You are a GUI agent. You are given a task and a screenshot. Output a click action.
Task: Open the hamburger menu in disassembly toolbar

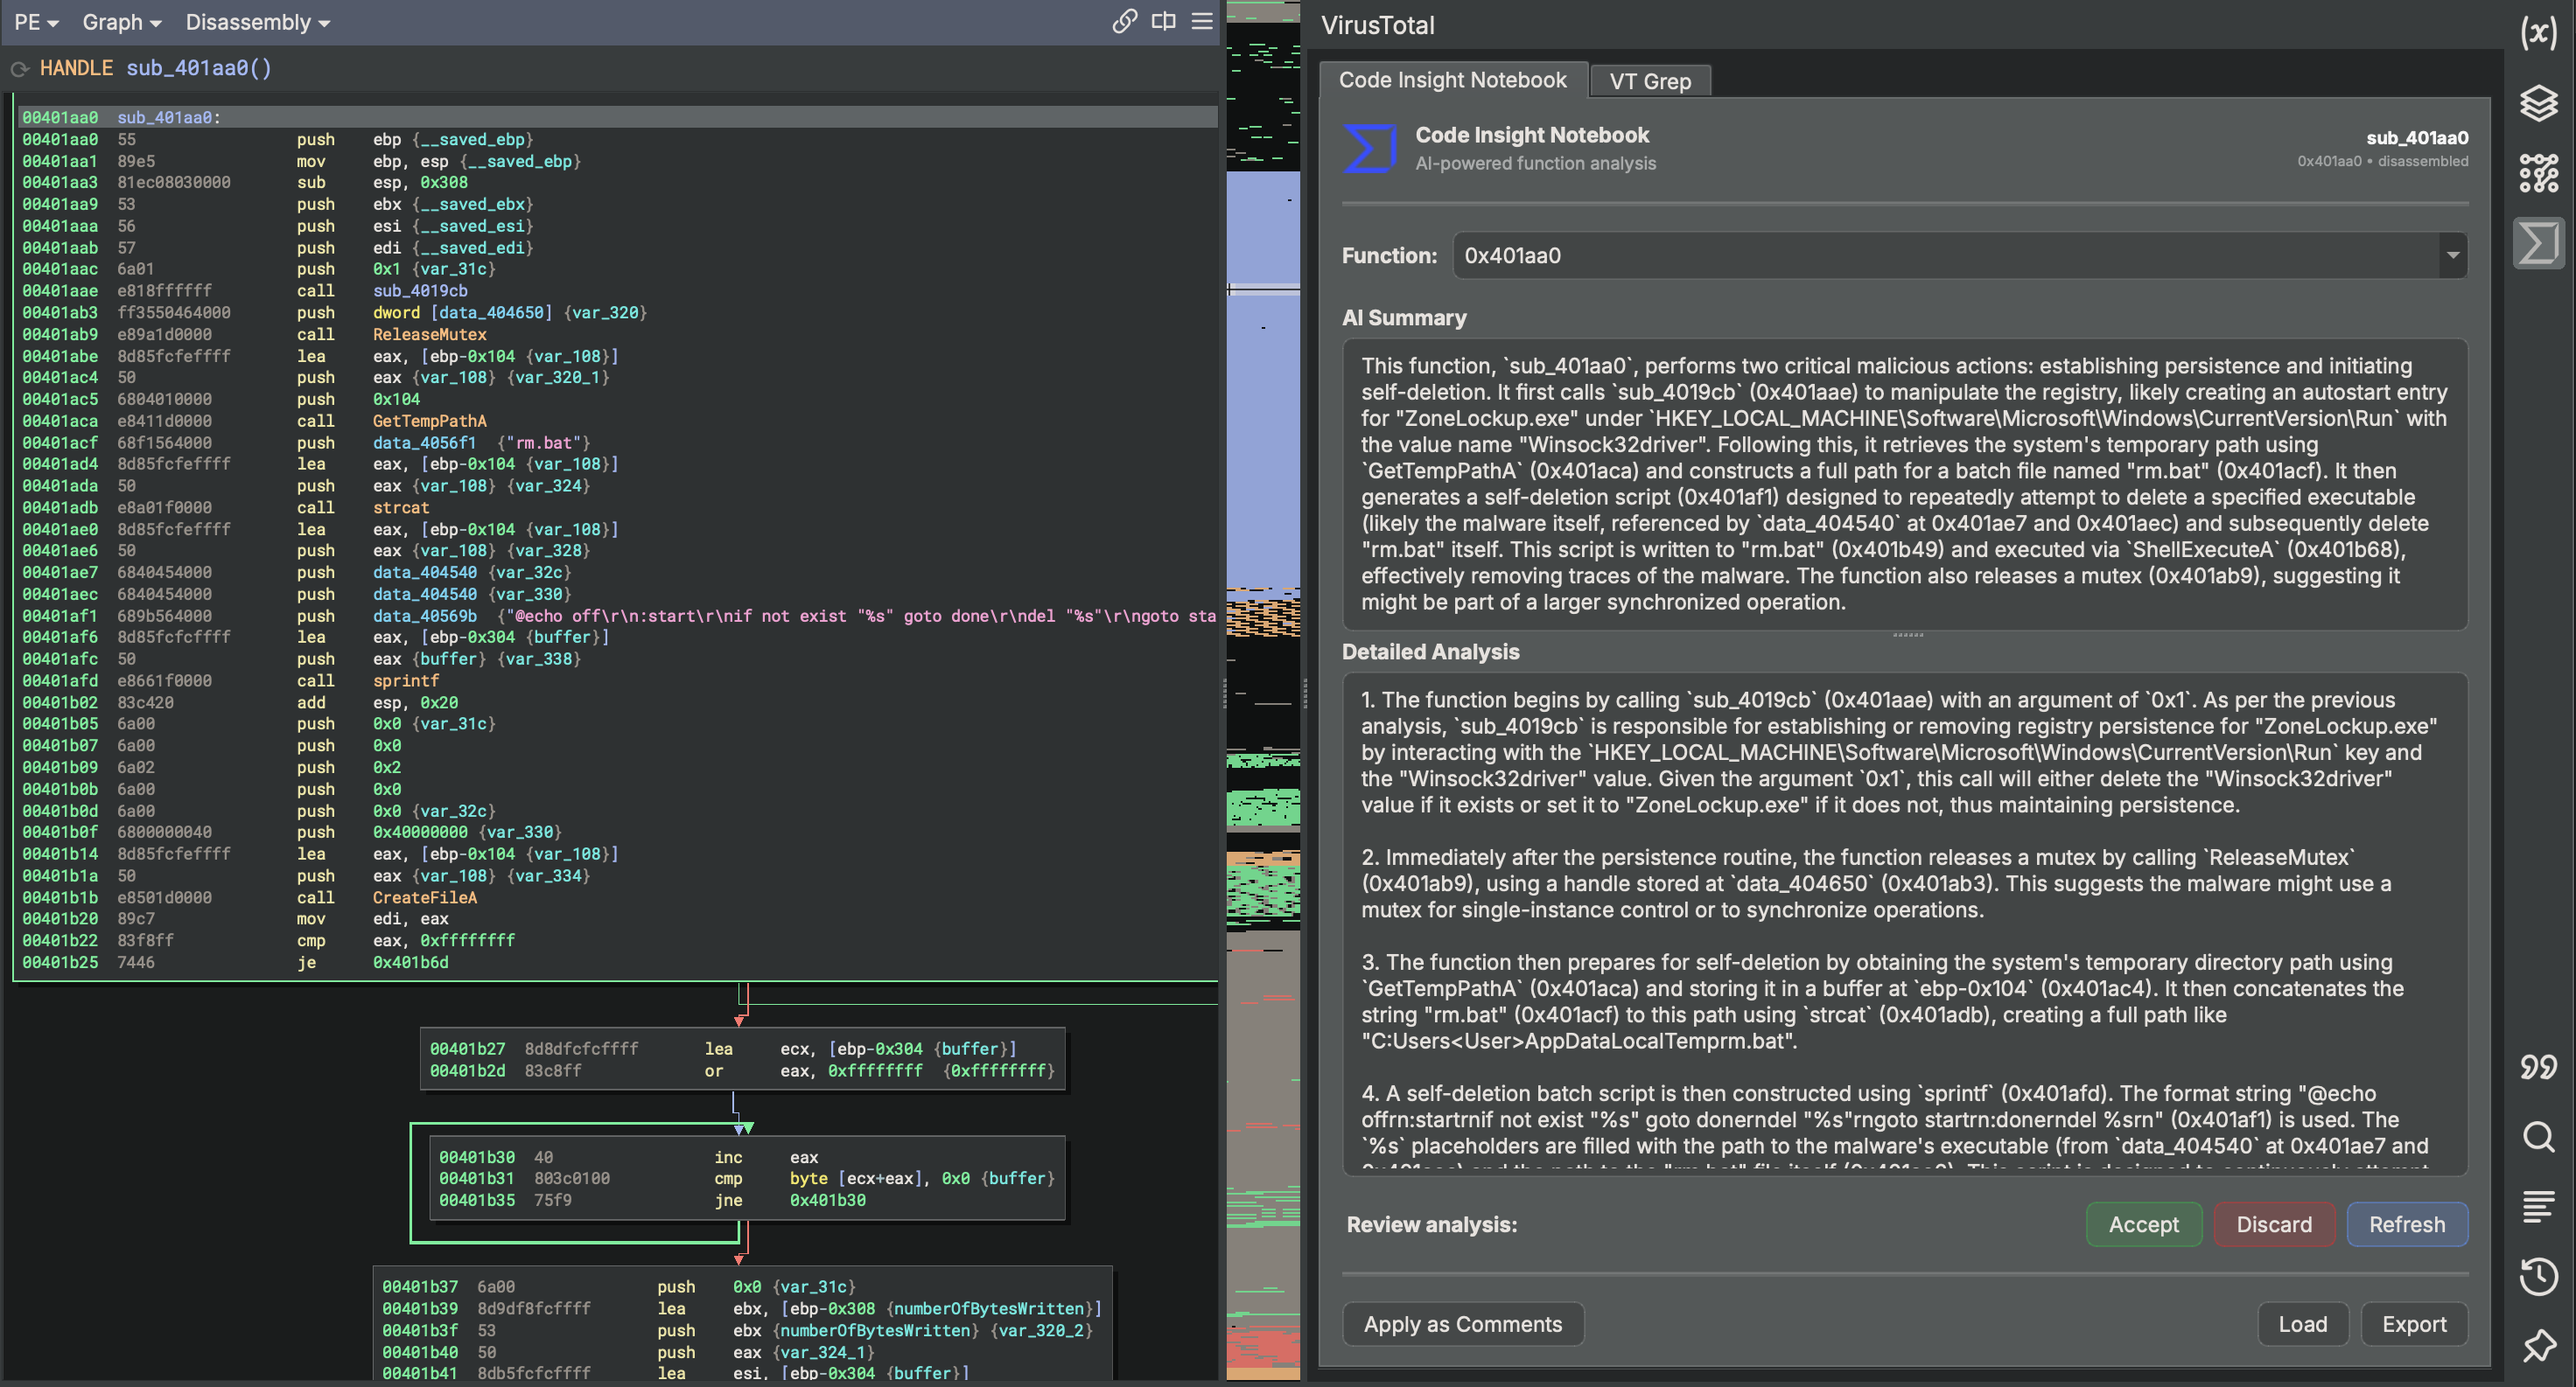1201,21
